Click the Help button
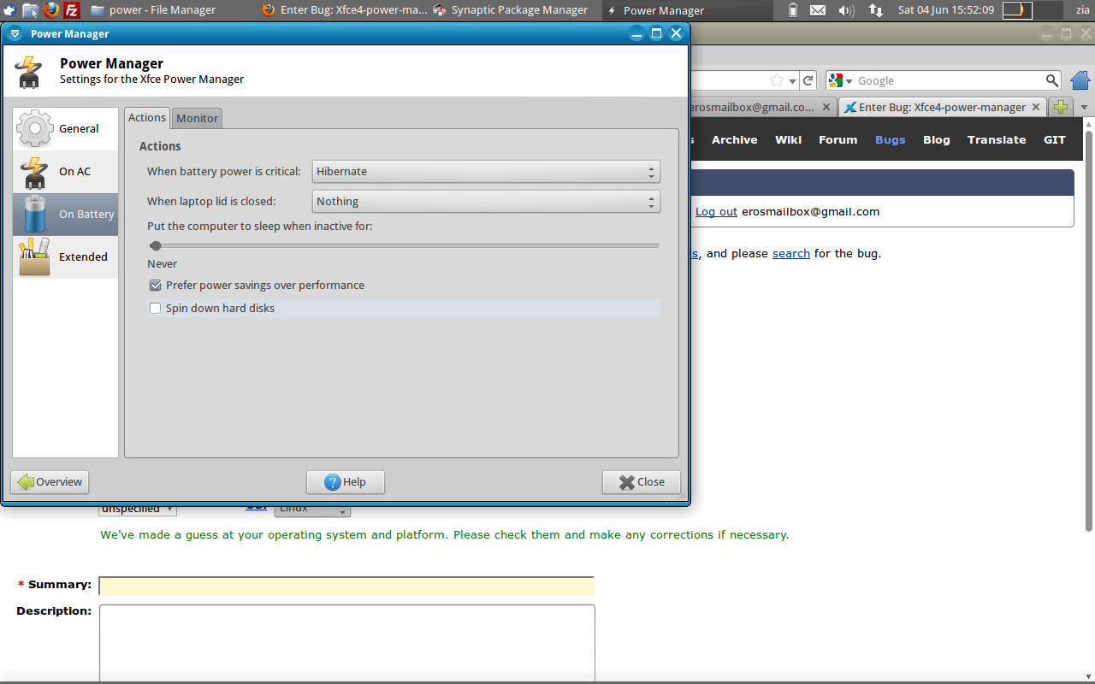Viewport: 1095px width, 684px height. 346,482
